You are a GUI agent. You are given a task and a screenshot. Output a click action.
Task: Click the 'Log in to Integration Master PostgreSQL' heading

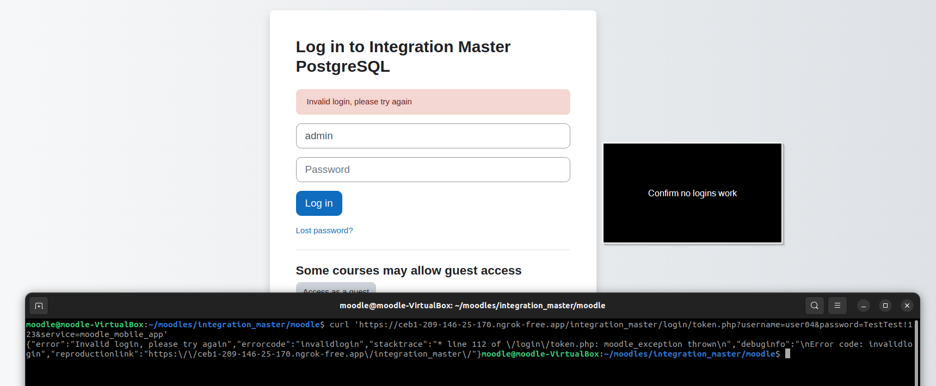point(403,57)
